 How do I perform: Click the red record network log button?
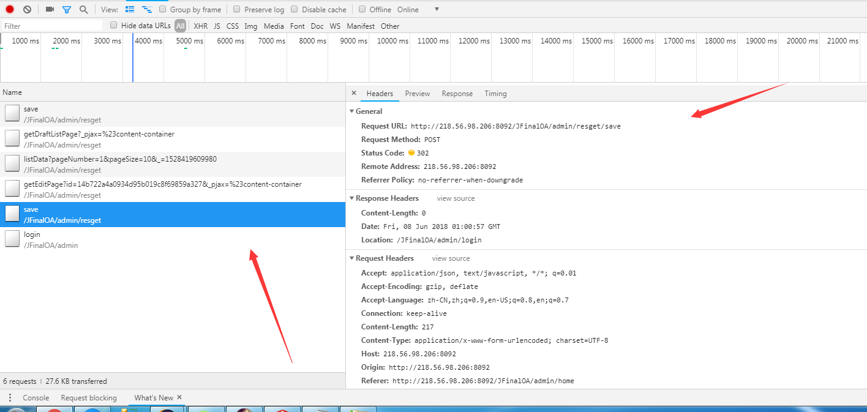[x=10, y=10]
